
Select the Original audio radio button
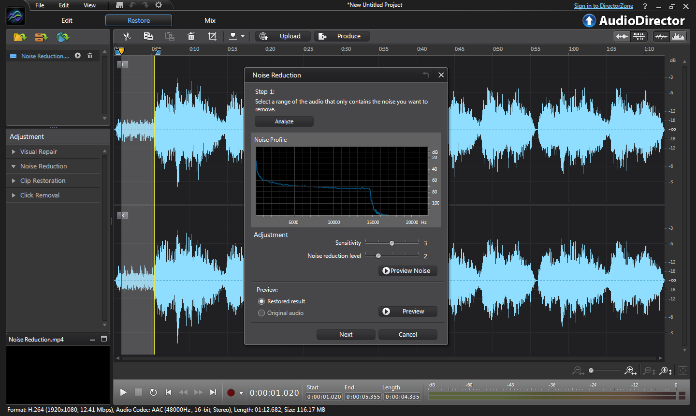point(261,313)
